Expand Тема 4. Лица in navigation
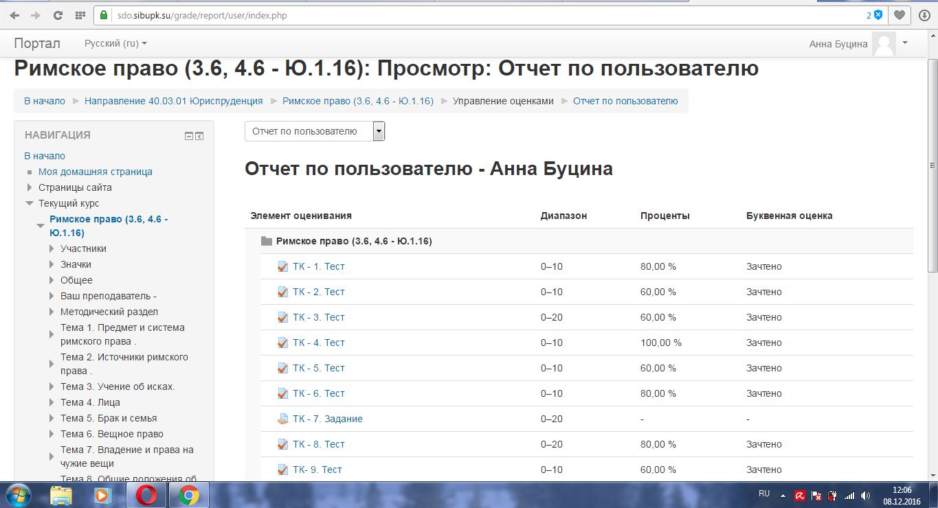The height and width of the screenshot is (508, 938). coord(52,402)
